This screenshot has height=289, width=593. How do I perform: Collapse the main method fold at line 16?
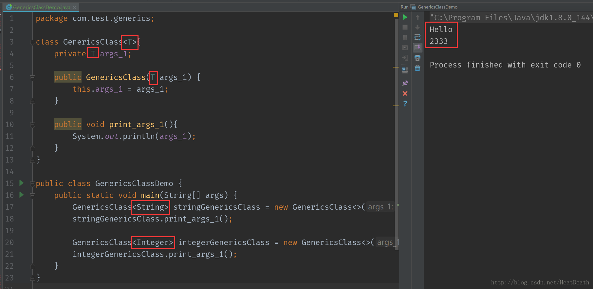[x=32, y=196]
